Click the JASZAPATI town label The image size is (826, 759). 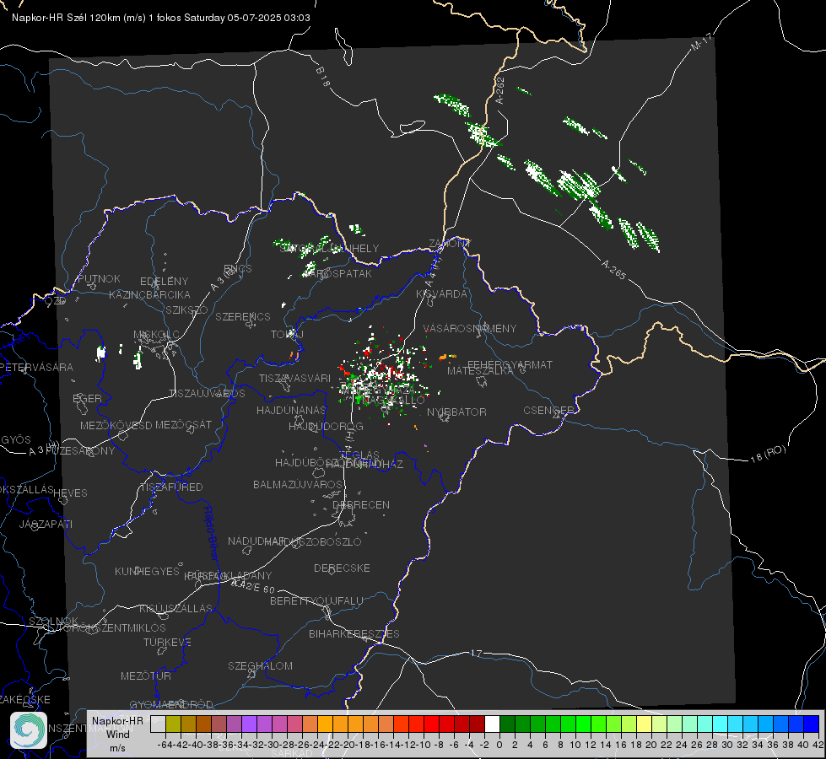pos(46,524)
